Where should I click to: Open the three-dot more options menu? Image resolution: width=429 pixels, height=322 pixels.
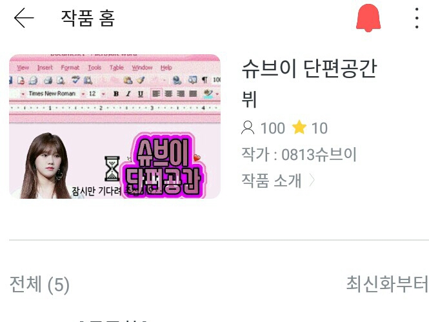point(416,18)
